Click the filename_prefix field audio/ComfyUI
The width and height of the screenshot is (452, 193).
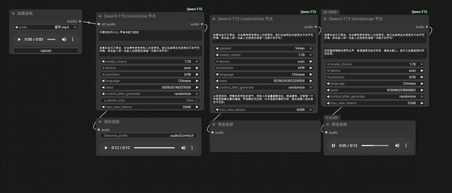148,135
